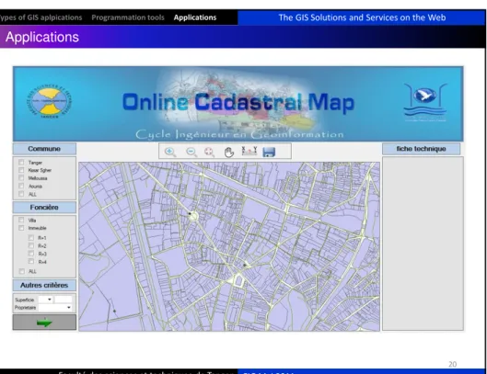Select the zoom out magnifier tool
This screenshot has width=487, height=374.
[x=191, y=152]
